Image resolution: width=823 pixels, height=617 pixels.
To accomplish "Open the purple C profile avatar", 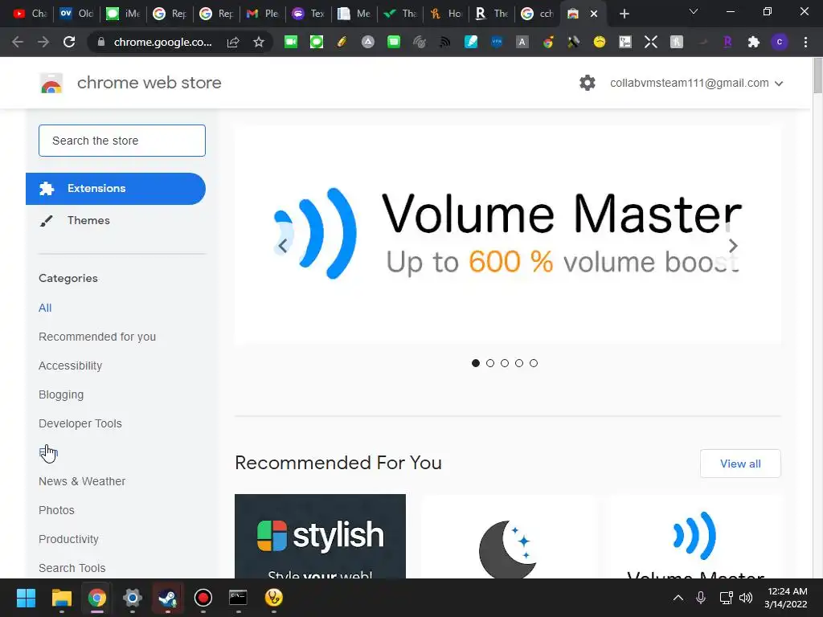I will point(780,42).
